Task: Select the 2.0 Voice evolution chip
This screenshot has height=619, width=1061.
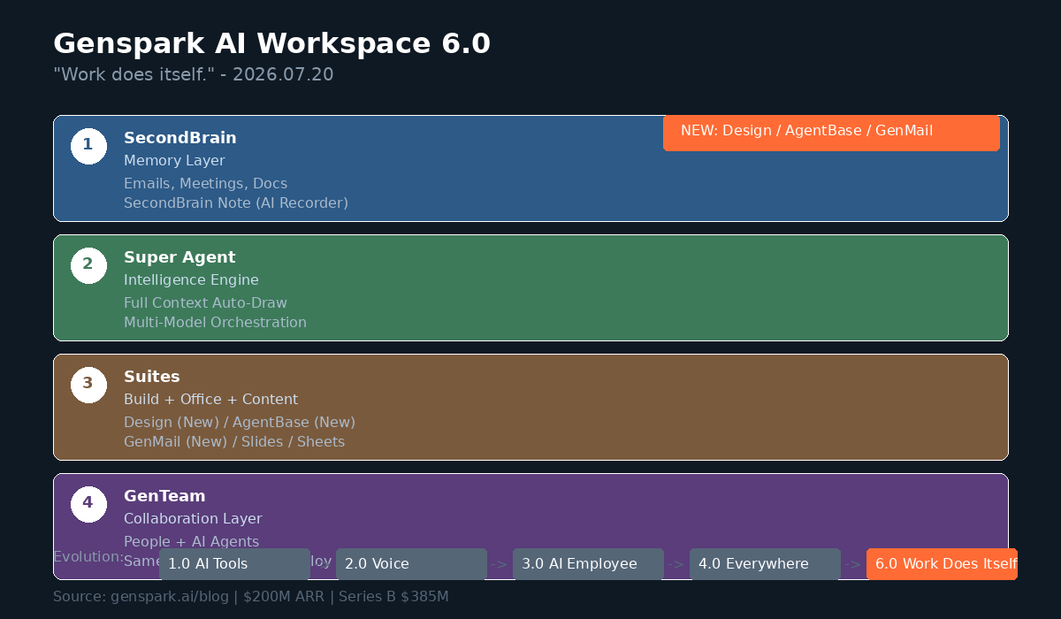Action: coord(411,564)
